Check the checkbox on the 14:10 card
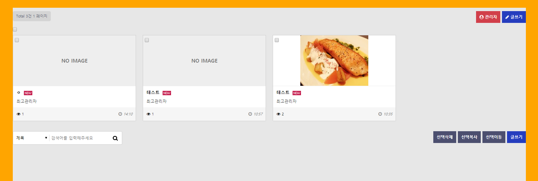The width and height of the screenshot is (538, 181). 17,40
